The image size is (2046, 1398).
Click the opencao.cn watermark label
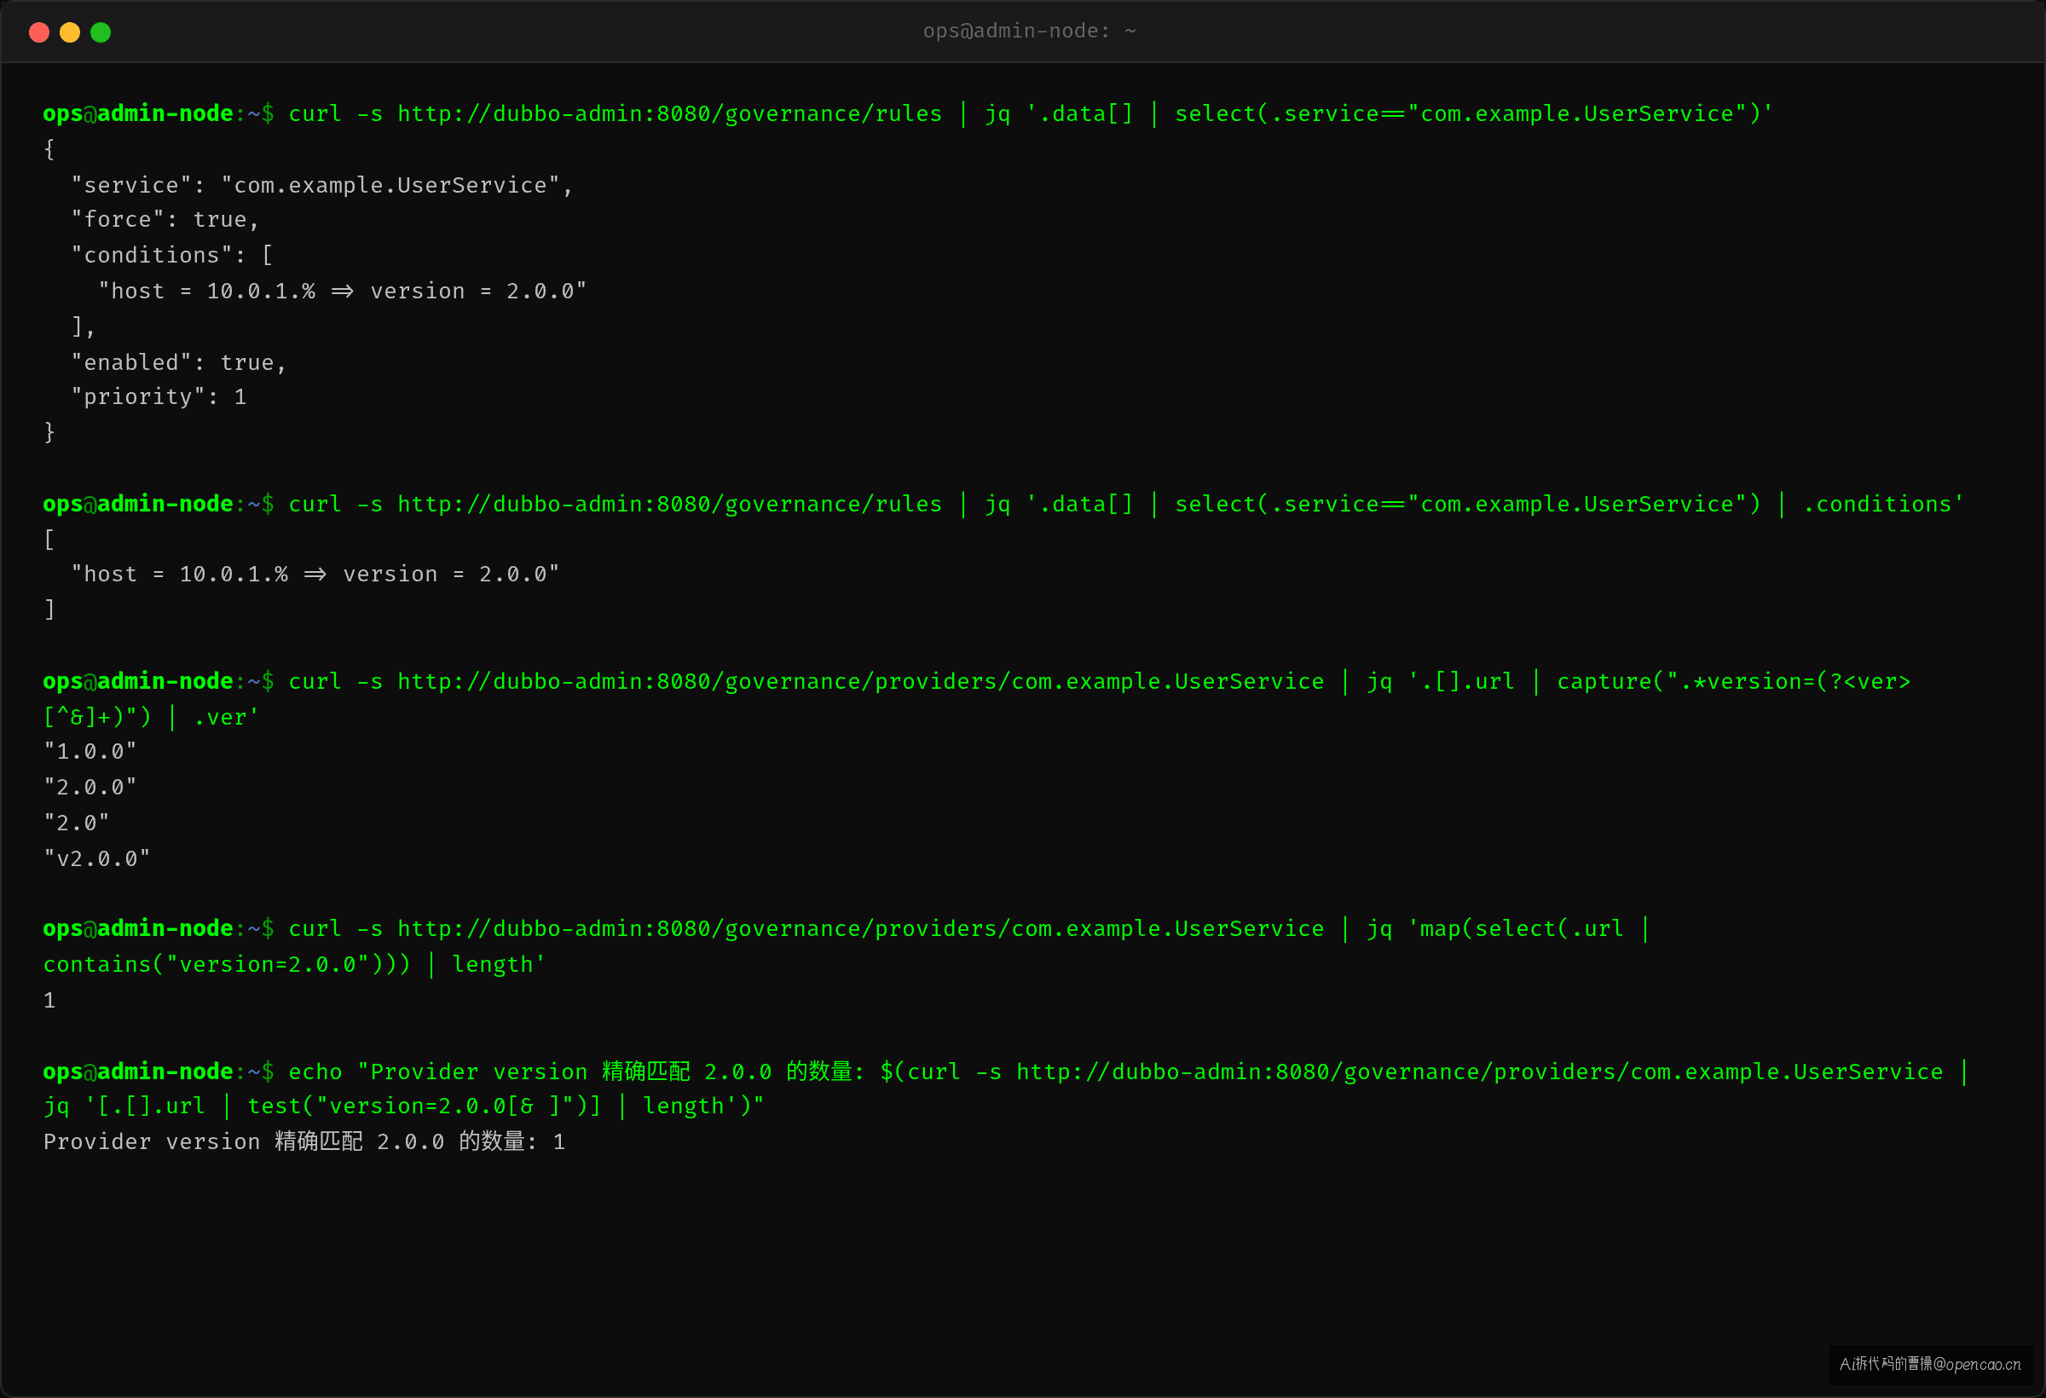point(1930,1364)
